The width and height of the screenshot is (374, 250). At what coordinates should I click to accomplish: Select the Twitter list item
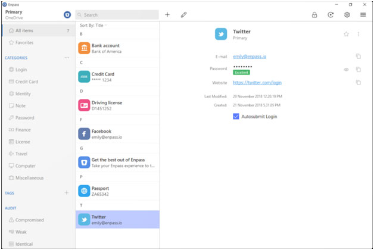(x=117, y=220)
